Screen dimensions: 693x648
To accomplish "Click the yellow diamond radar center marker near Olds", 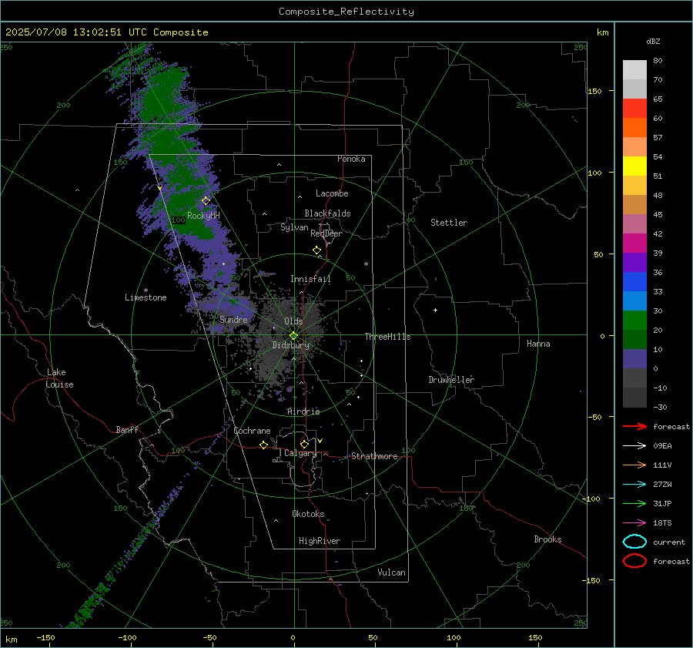I will pos(293,336).
